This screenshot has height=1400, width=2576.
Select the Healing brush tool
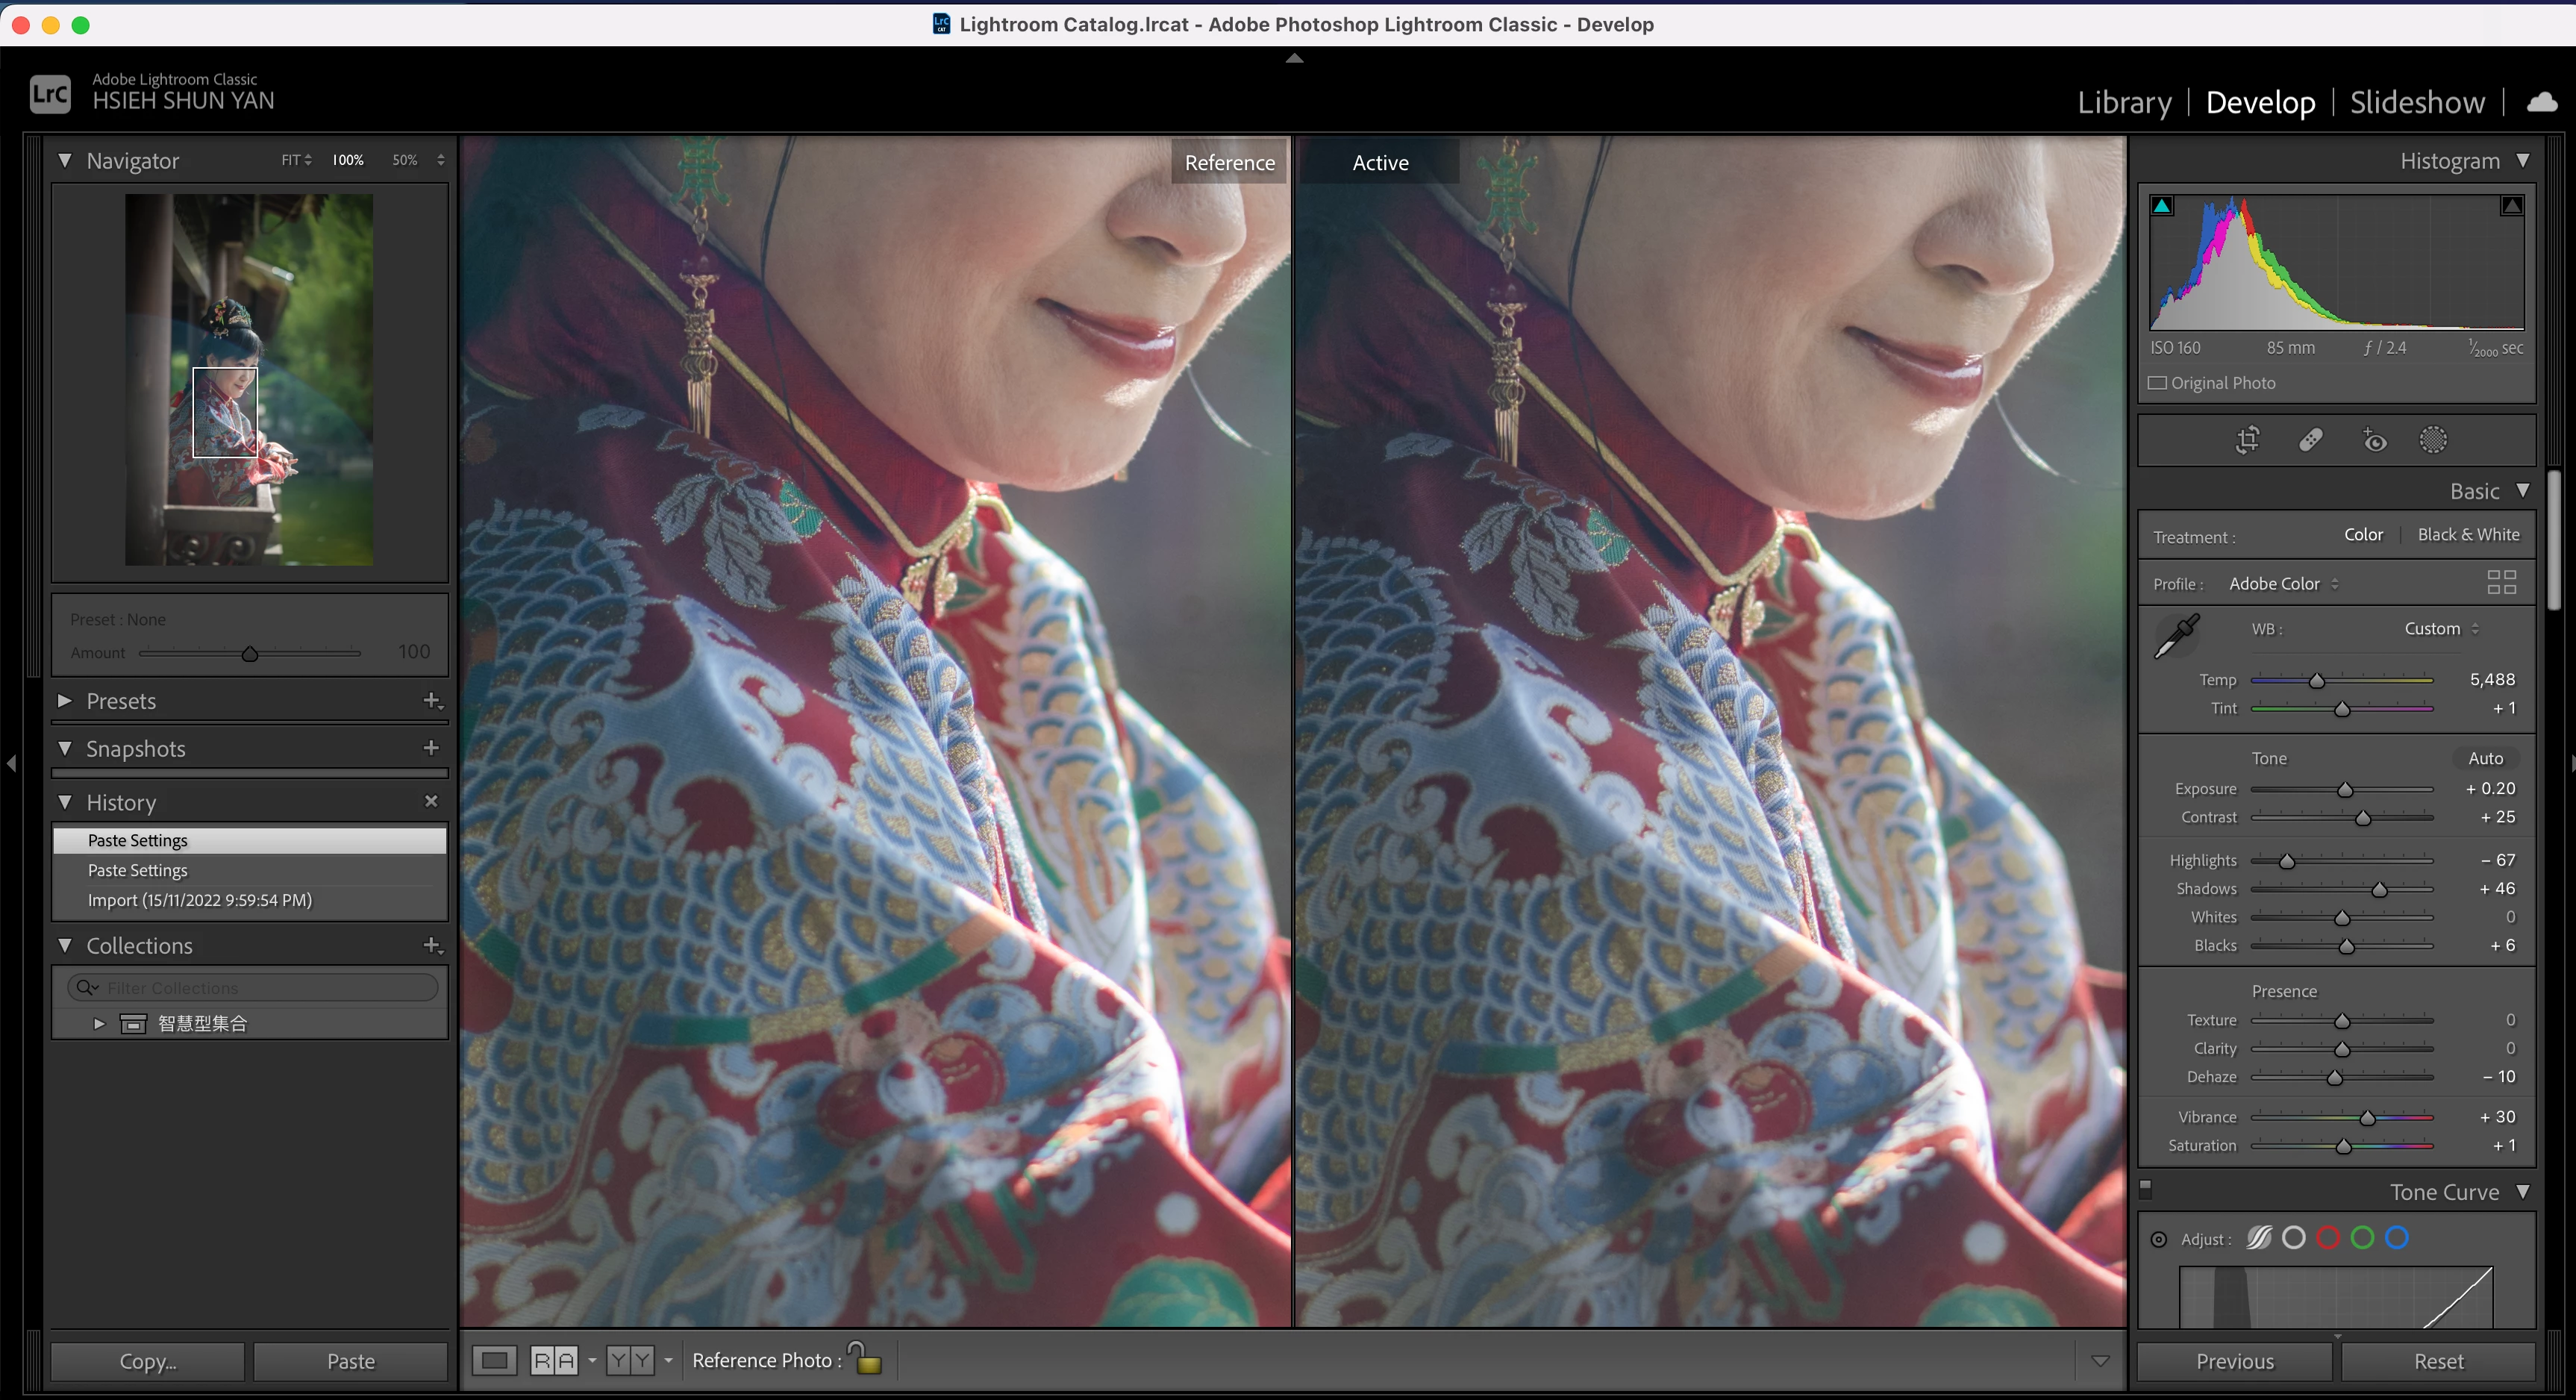[2310, 440]
